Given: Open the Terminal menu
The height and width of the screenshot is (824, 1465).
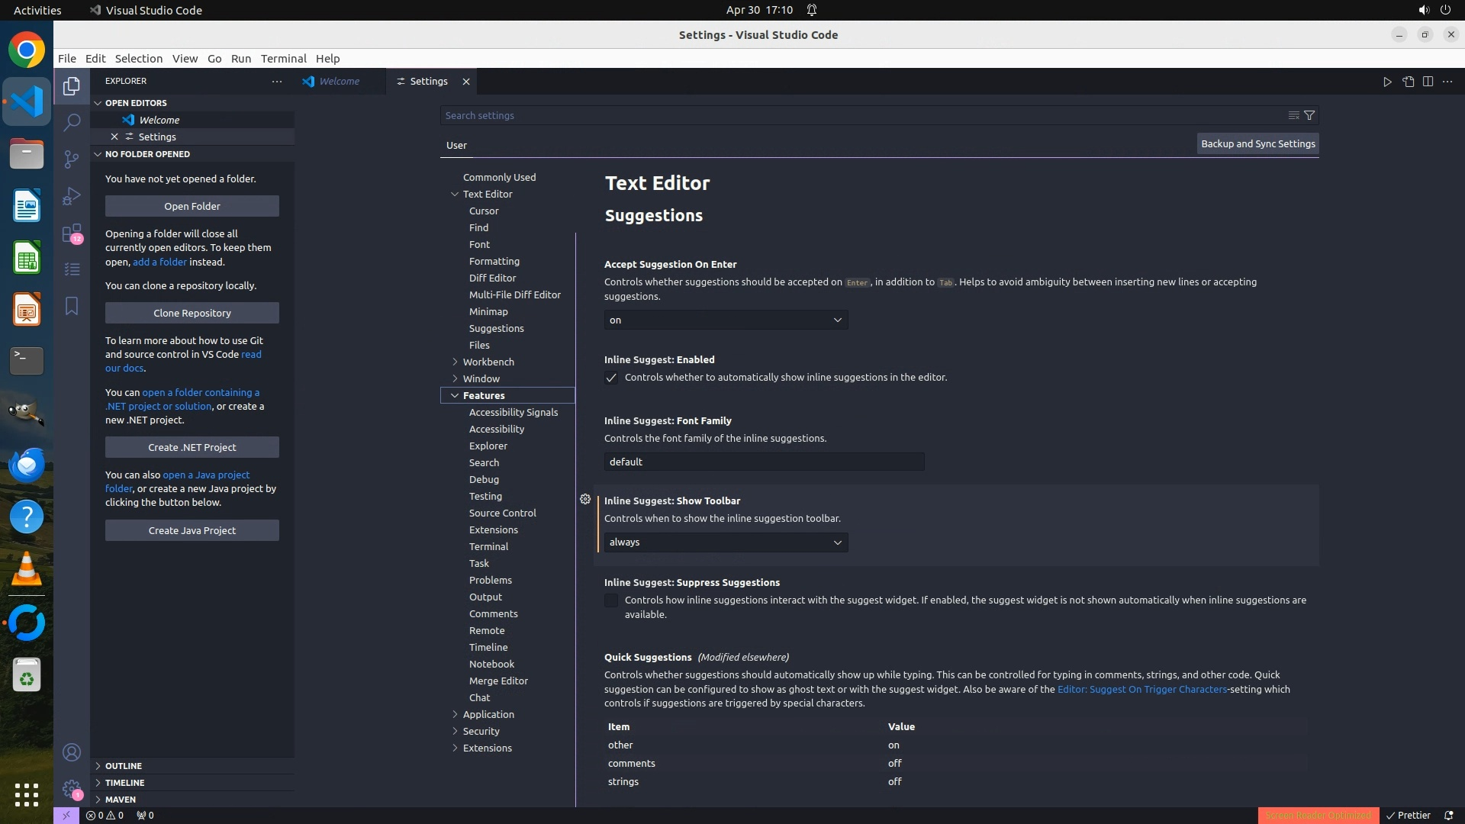Looking at the screenshot, I should coord(283,59).
